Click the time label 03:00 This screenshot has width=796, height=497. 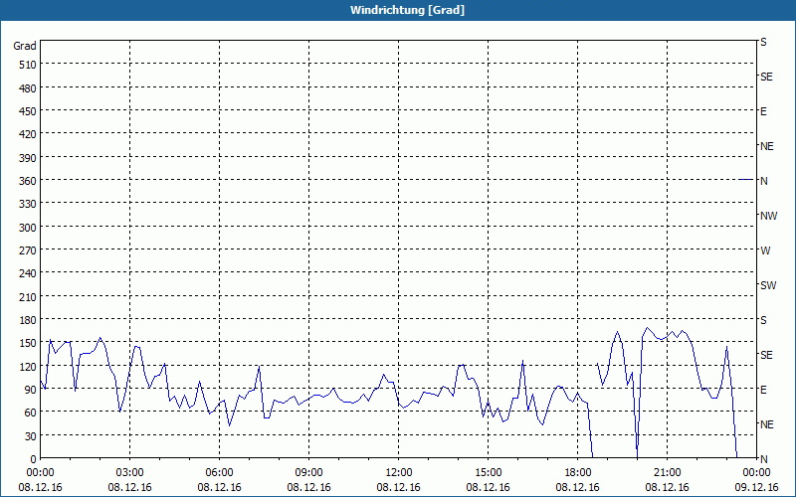[129, 473]
